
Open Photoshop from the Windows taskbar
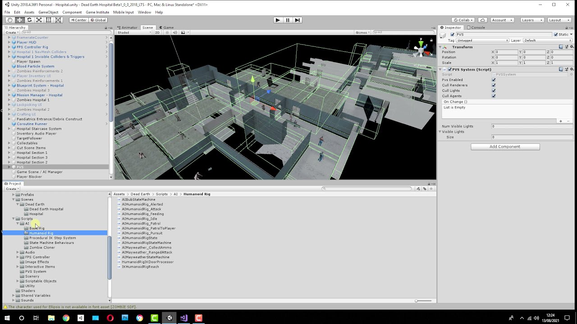125,318
